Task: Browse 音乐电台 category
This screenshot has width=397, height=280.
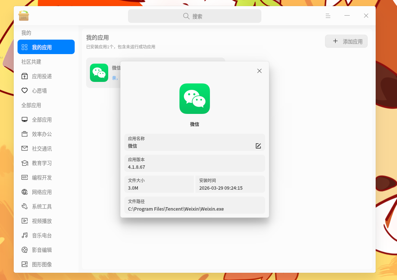Action: (46, 235)
